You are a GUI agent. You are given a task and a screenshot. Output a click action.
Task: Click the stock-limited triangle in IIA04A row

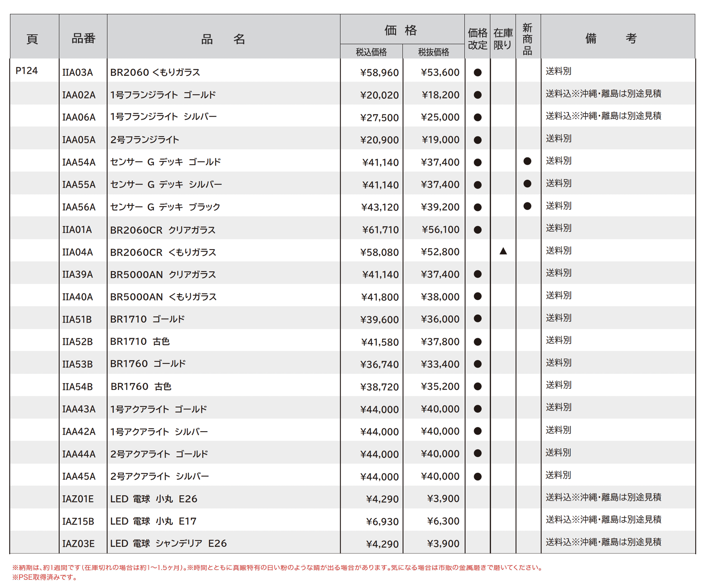503,251
